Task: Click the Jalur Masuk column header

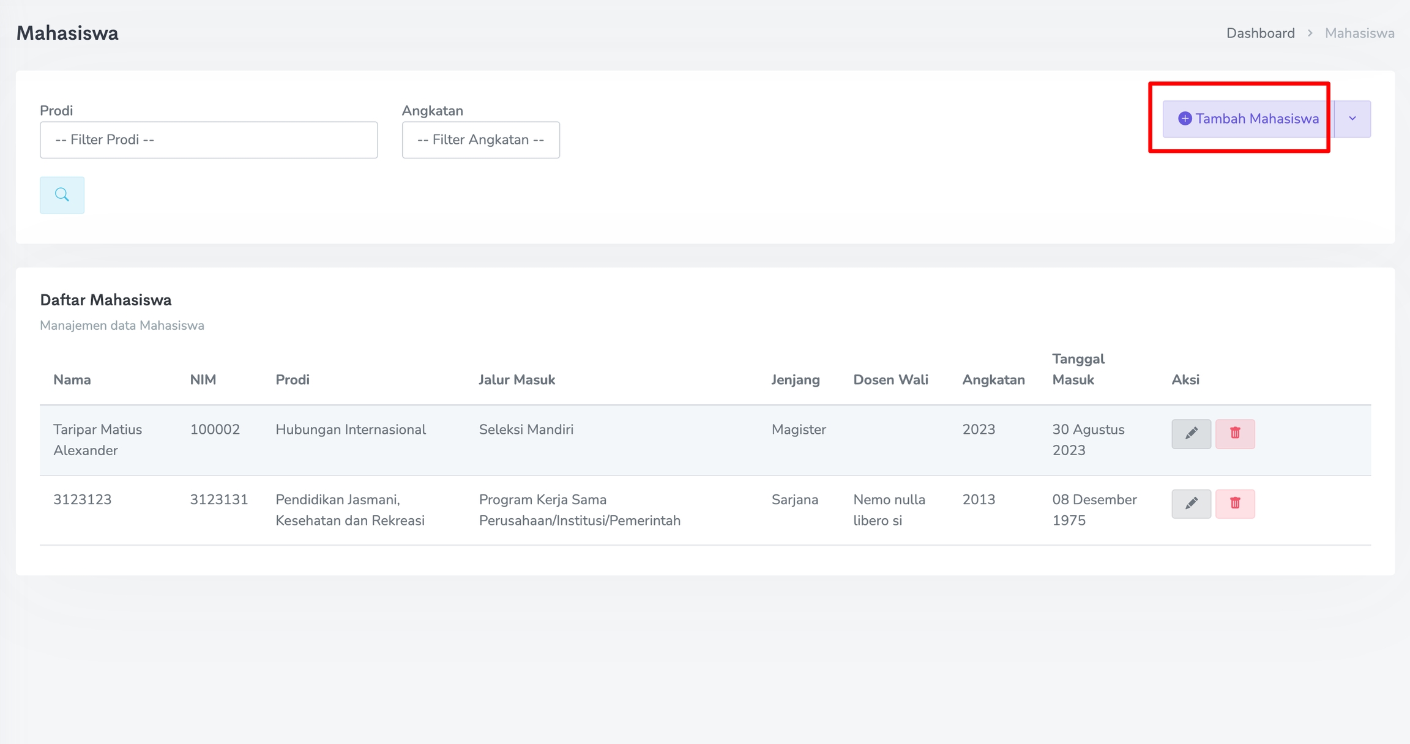Action: (x=517, y=380)
